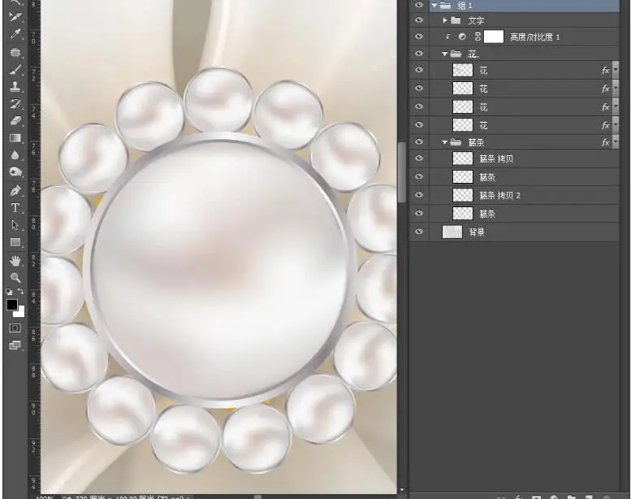This screenshot has height=499, width=631.
Task: Hide the 文字 group
Action: tap(419, 20)
